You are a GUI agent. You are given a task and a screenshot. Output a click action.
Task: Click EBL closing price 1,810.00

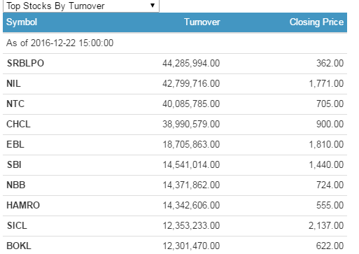click(x=326, y=144)
